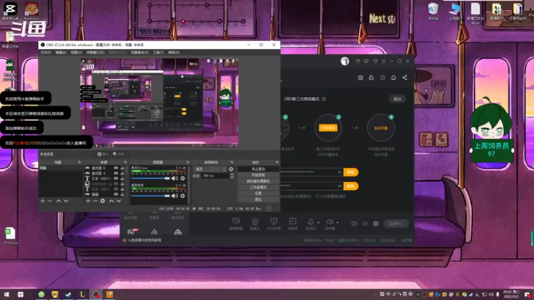Move scene up in Scenes panel

coord(59,201)
